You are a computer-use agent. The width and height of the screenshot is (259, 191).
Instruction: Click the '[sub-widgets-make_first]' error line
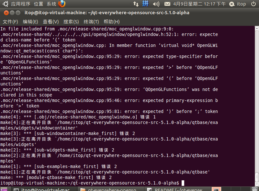pos(57,150)
